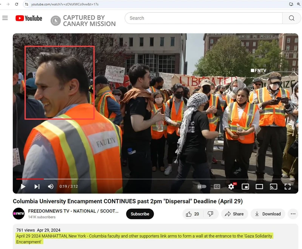The image size is (302, 249).
Task: Like the video
Action: tap(193, 214)
